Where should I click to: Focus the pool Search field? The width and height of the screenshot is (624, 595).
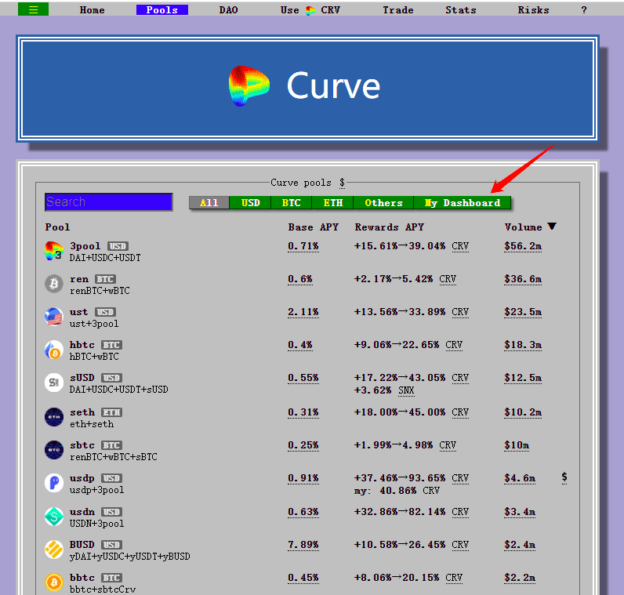point(109,201)
